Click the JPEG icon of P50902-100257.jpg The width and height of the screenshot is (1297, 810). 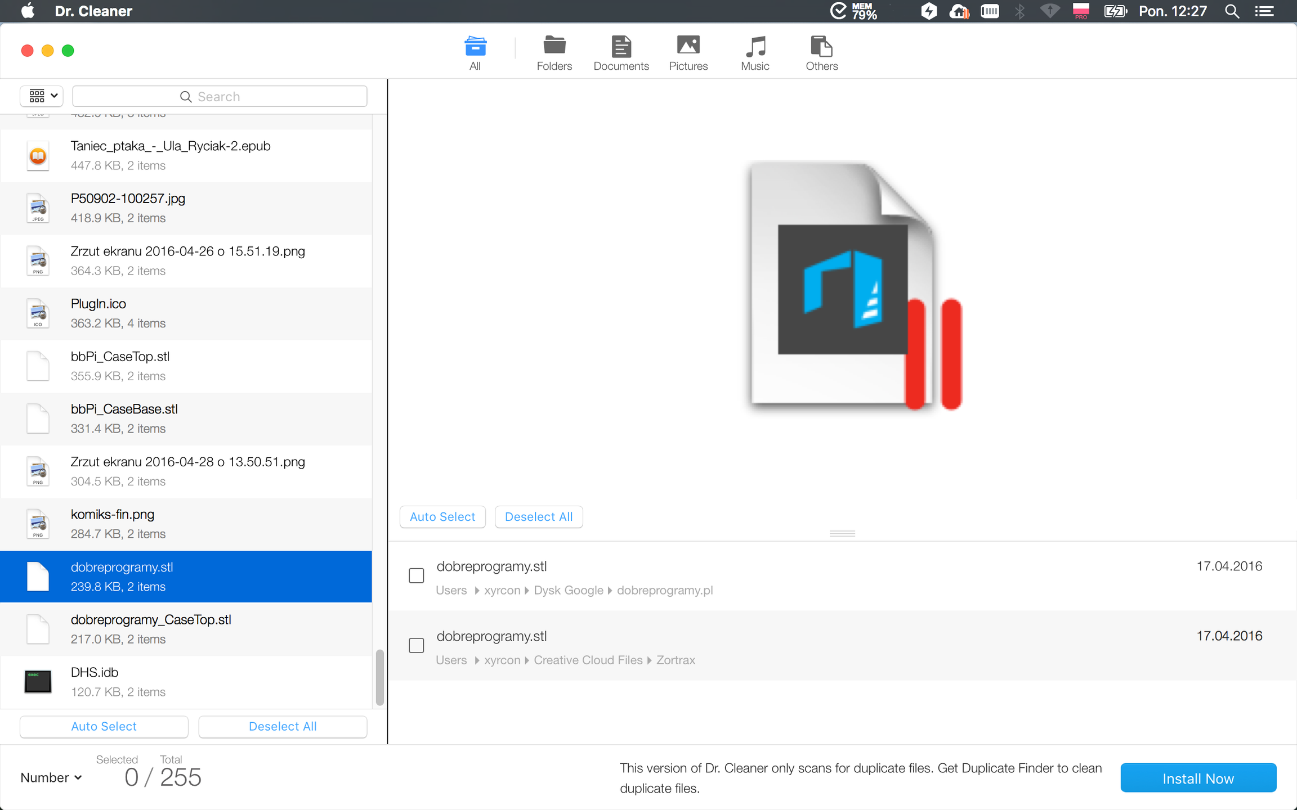click(x=38, y=209)
